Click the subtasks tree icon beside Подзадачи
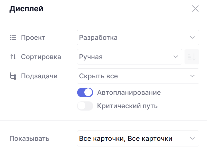 [x=13, y=76]
